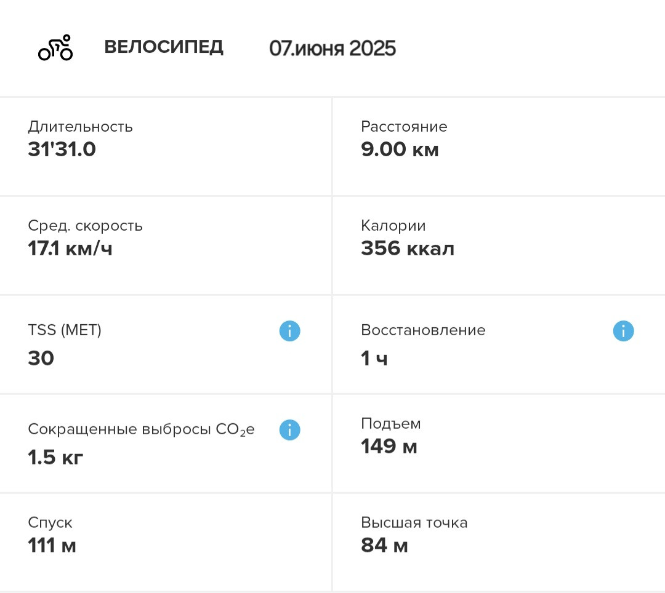Select the TSS value 30
Screen dimensions: 665x593
tap(41, 359)
